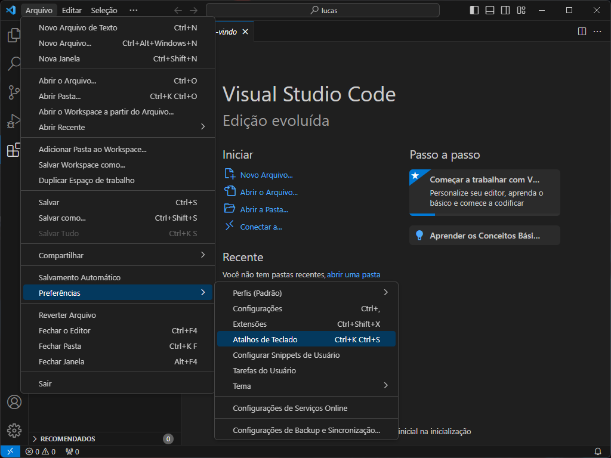The height and width of the screenshot is (458, 611).
Task: Toggle the primary sidebar layout icon
Action: [473, 10]
